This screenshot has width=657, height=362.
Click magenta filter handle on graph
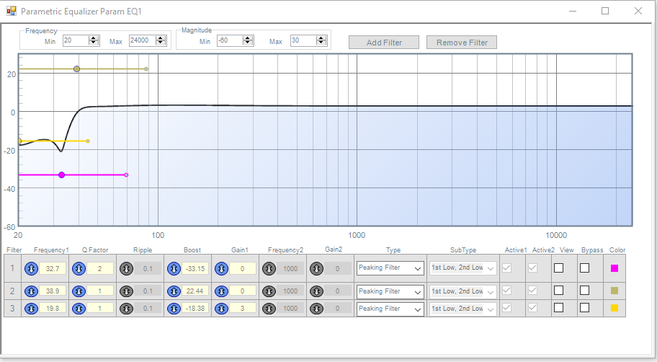tap(62, 175)
